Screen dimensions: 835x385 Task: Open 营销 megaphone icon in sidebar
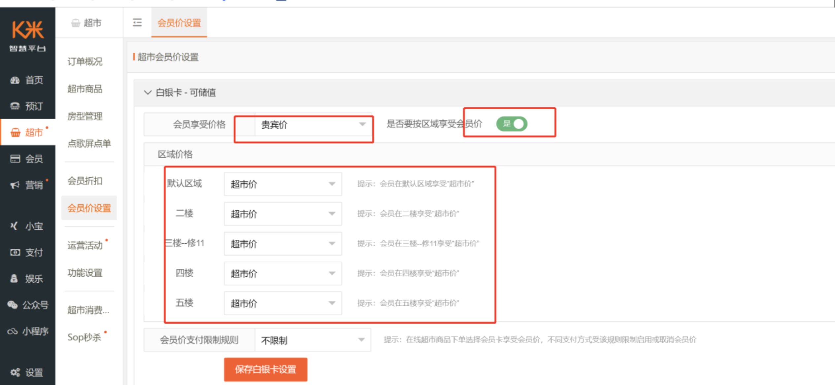click(x=15, y=185)
